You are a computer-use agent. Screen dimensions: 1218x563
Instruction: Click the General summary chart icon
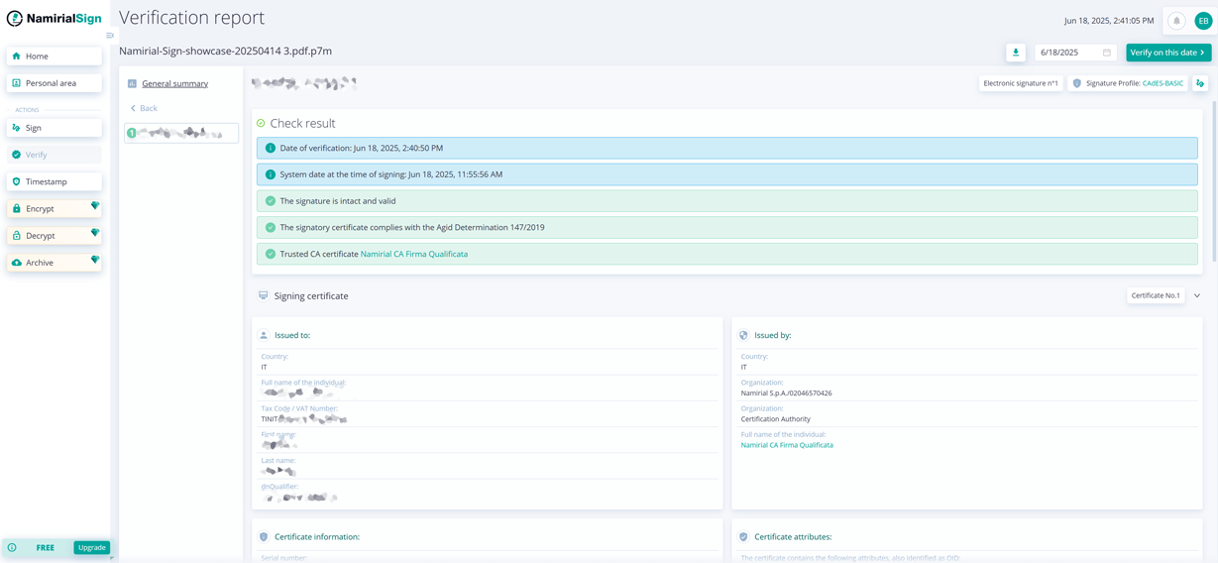coord(132,83)
